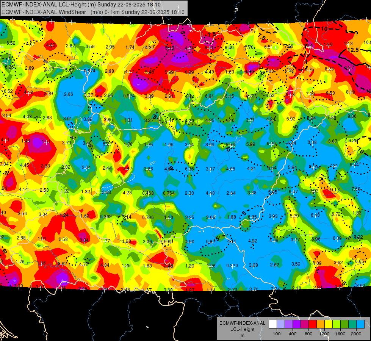This screenshot has height=341, width=371.
Task: Click the wind shear value 1.88
Action: (232, 217)
